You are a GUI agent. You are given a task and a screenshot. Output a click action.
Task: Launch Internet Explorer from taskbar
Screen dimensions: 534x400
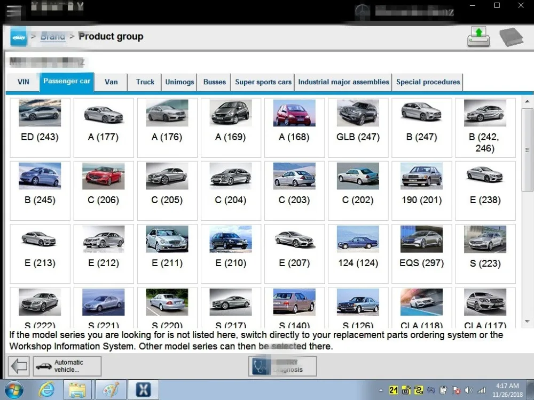pos(46,390)
